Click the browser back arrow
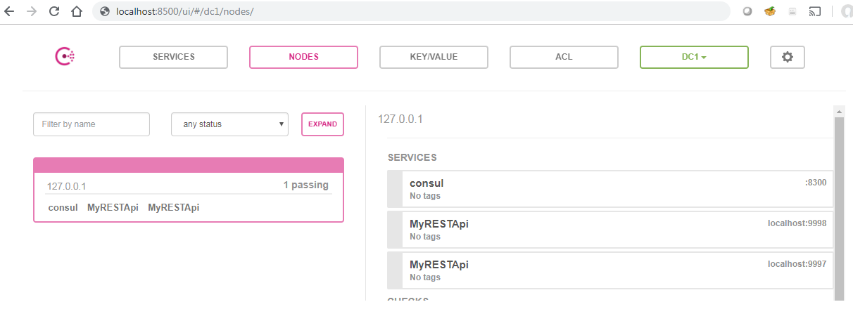 (9, 11)
